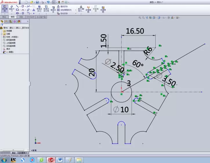Image resolution: width=210 pixels, height=163 pixels.
Task: Select the Corner Rectangle sketch tool
Action: (17, 10)
